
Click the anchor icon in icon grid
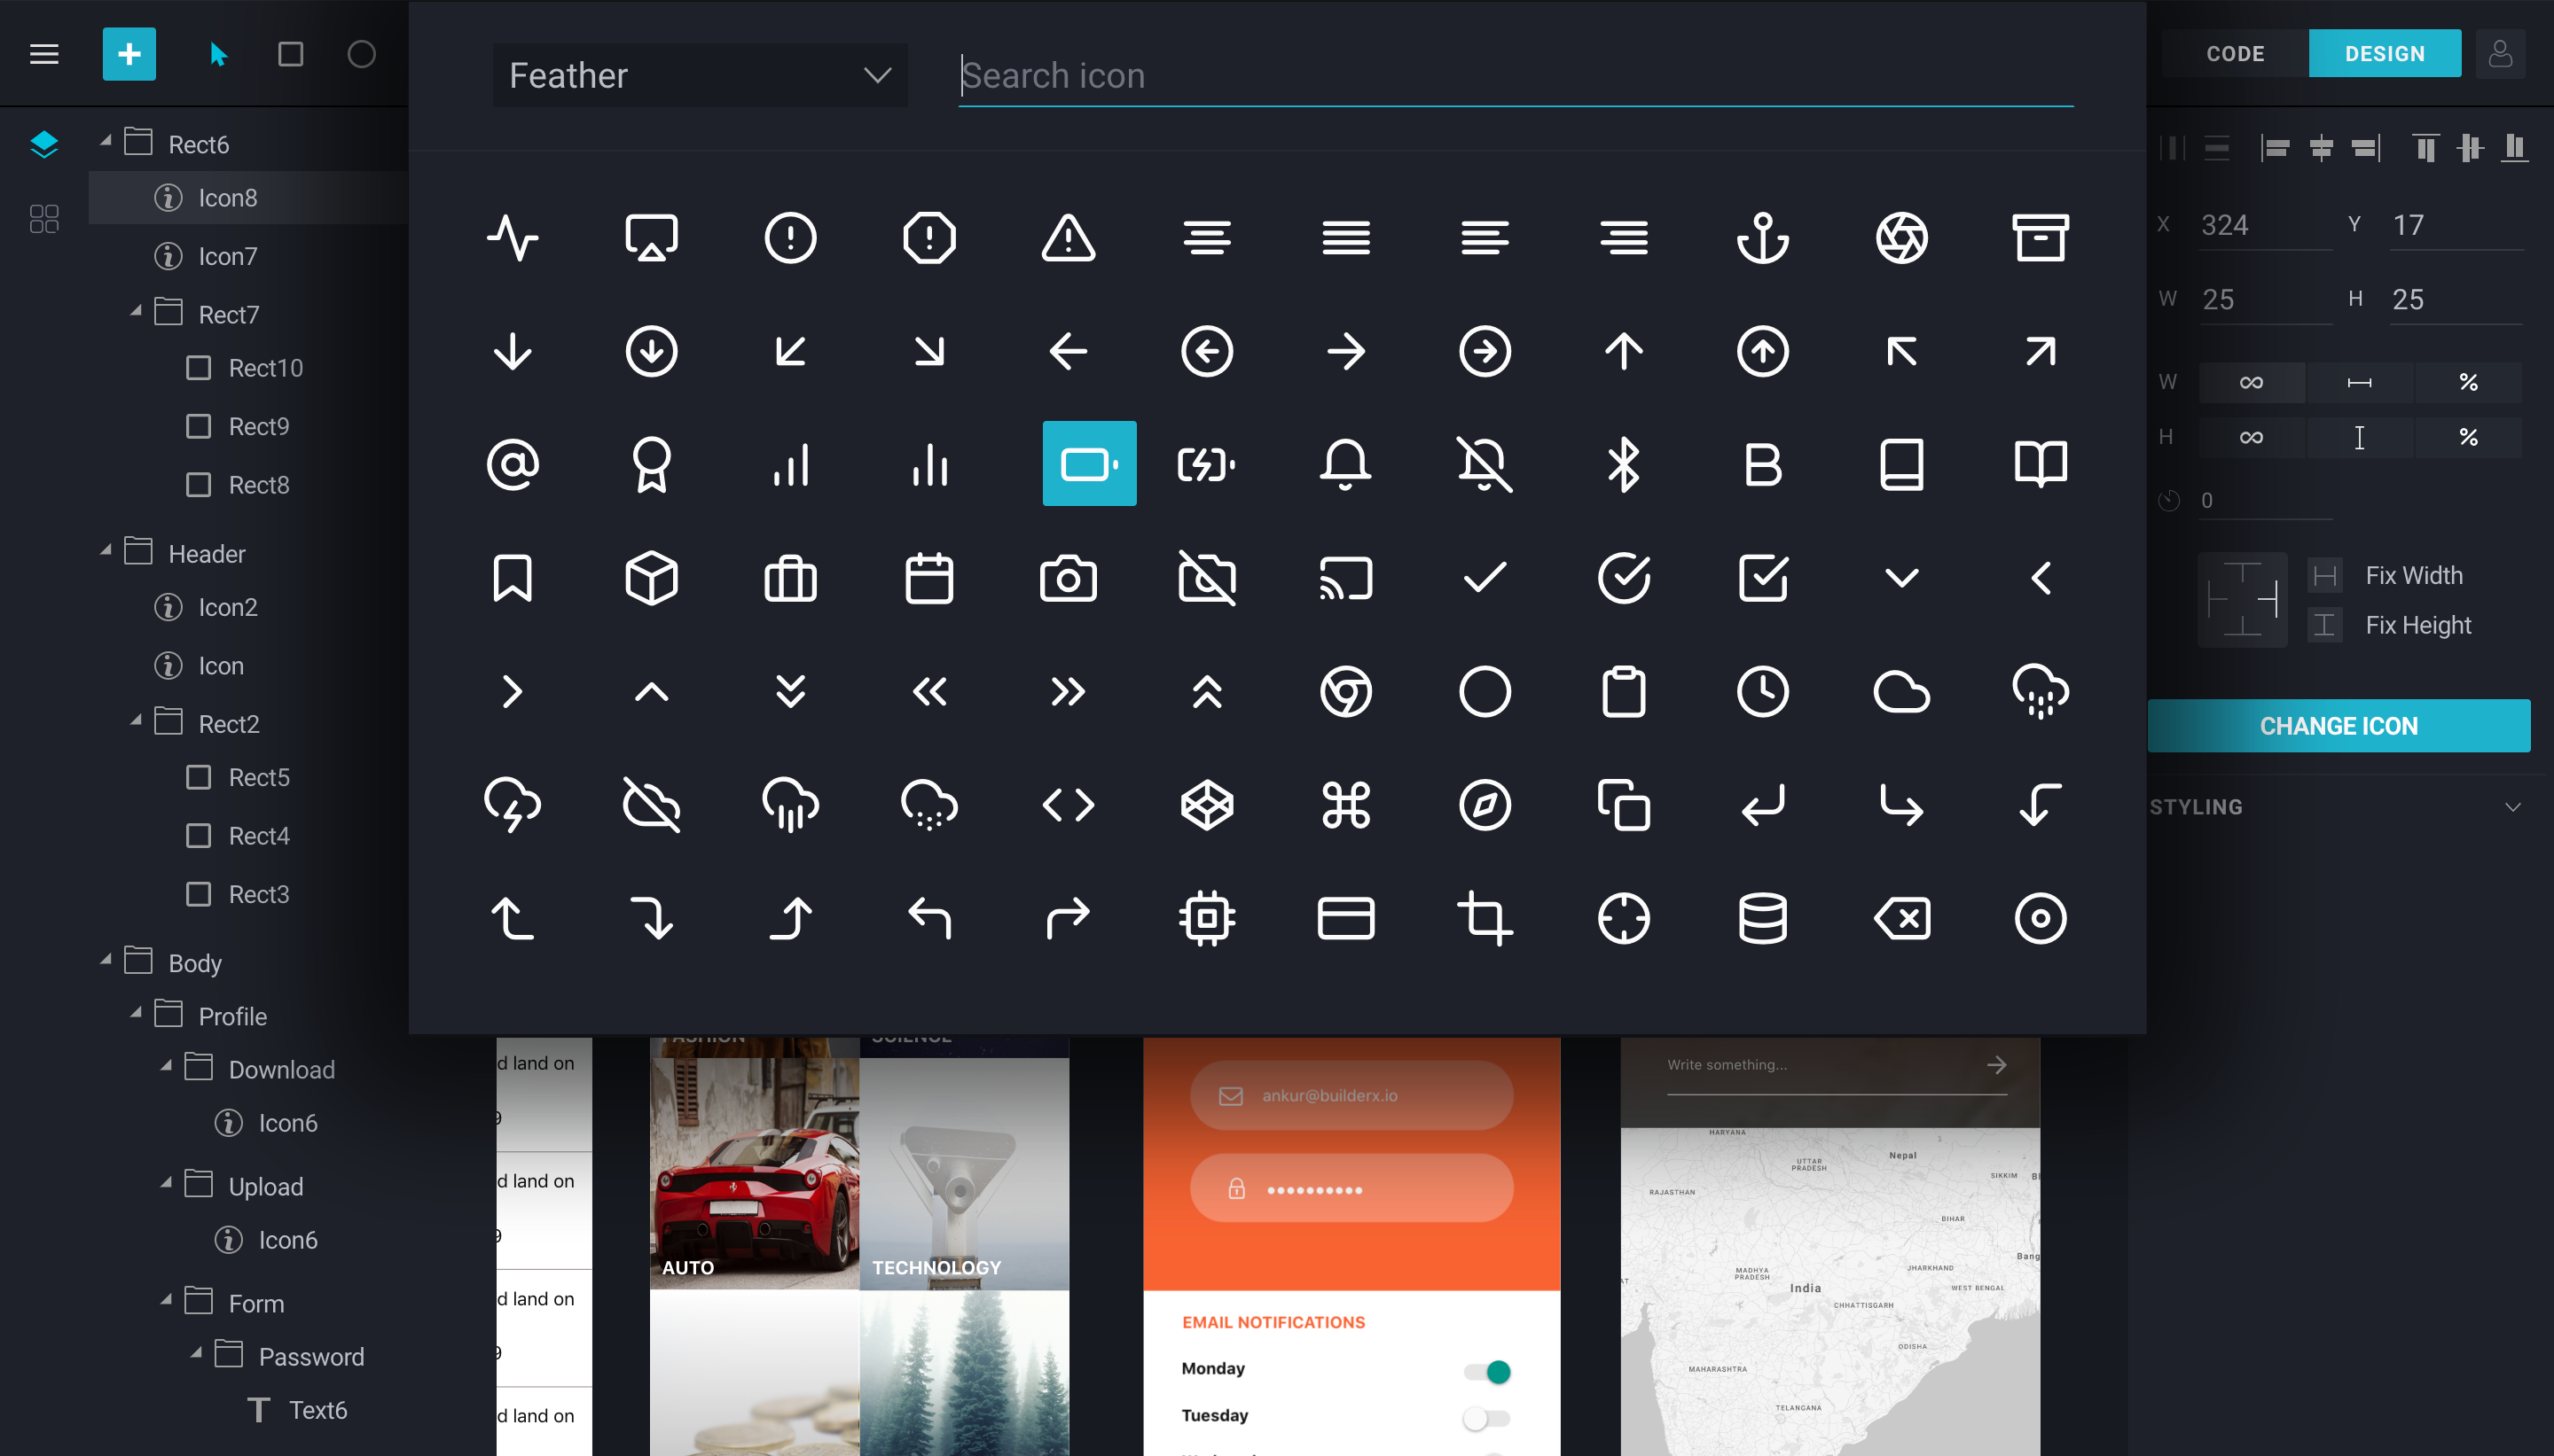pyautogui.click(x=1761, y=235)
